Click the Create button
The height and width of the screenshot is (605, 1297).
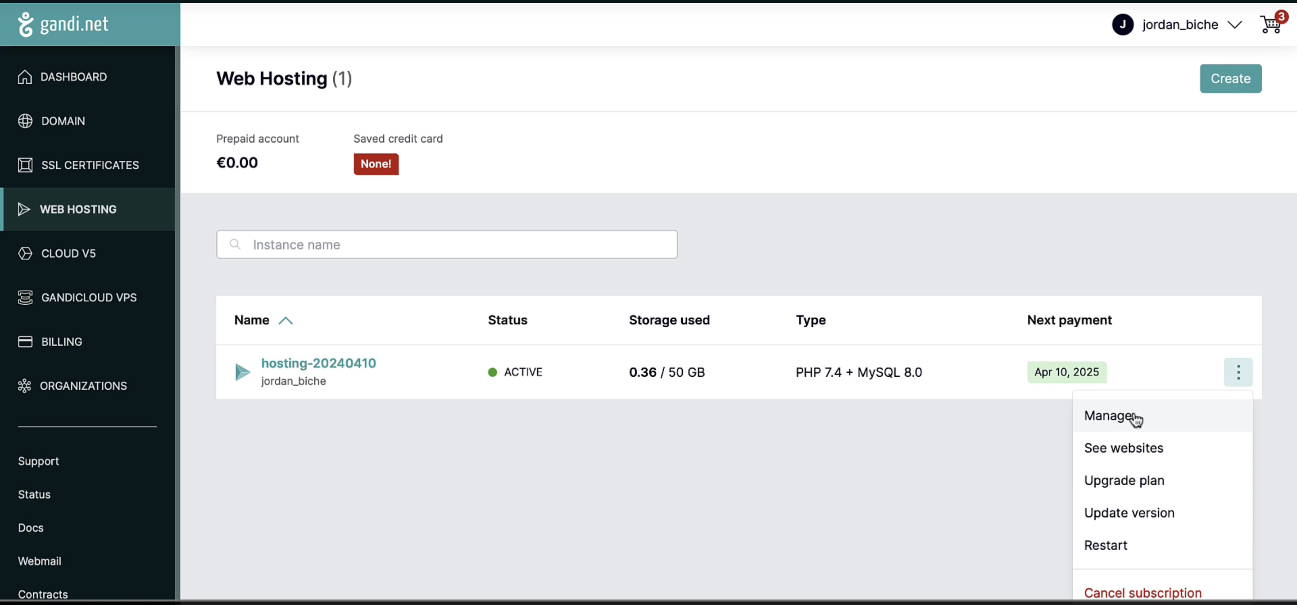click(x=1230, y=78)
